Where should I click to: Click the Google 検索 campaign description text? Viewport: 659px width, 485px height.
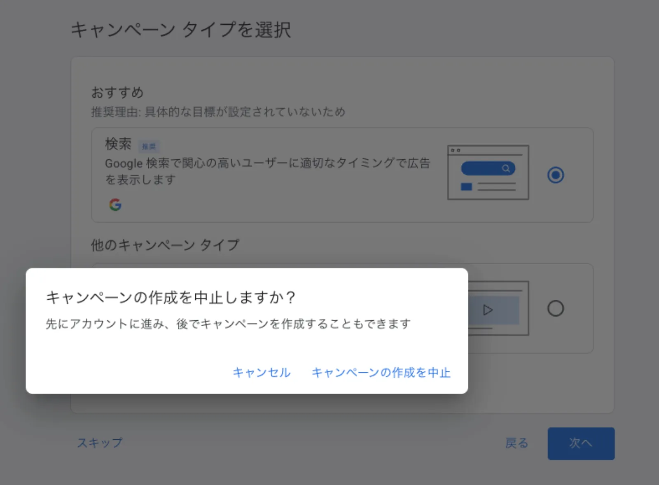[268, 171]
